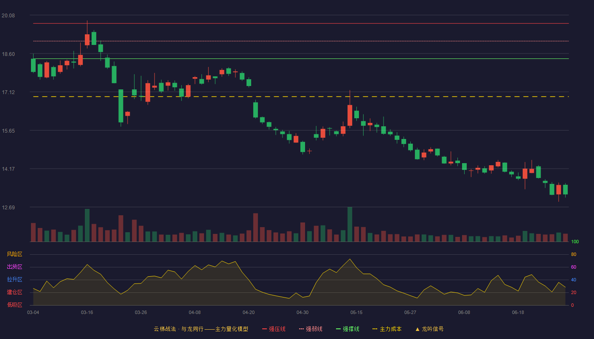Click the 03-04 date axis label
The width and height of the screenshot is (594, 339).
click(x=33, y=312)
